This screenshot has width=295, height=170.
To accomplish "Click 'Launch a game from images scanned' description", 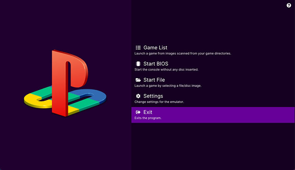I will coord(183,54).
